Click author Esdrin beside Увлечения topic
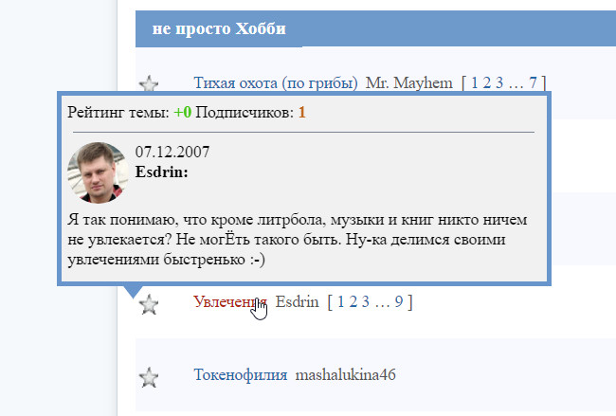This screenshot has height=416, width=616. [x=297, y=301]
